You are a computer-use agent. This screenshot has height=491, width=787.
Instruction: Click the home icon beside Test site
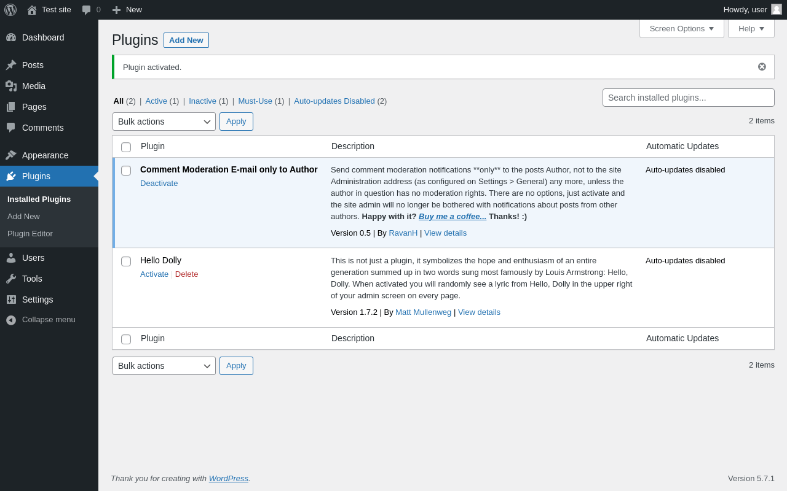tap(32, 10)
